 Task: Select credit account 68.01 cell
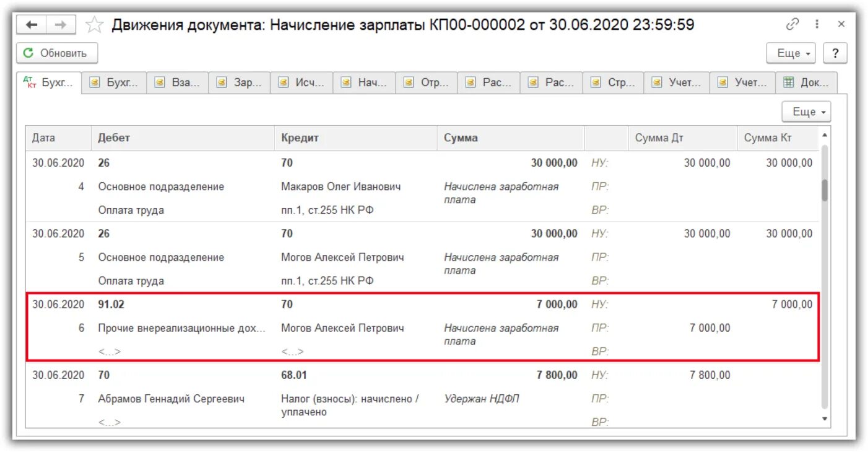point(294,375)
